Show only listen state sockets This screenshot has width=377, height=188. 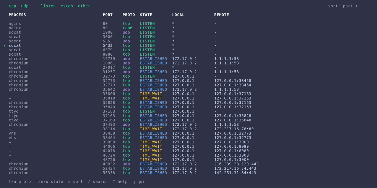pos(48,6)
